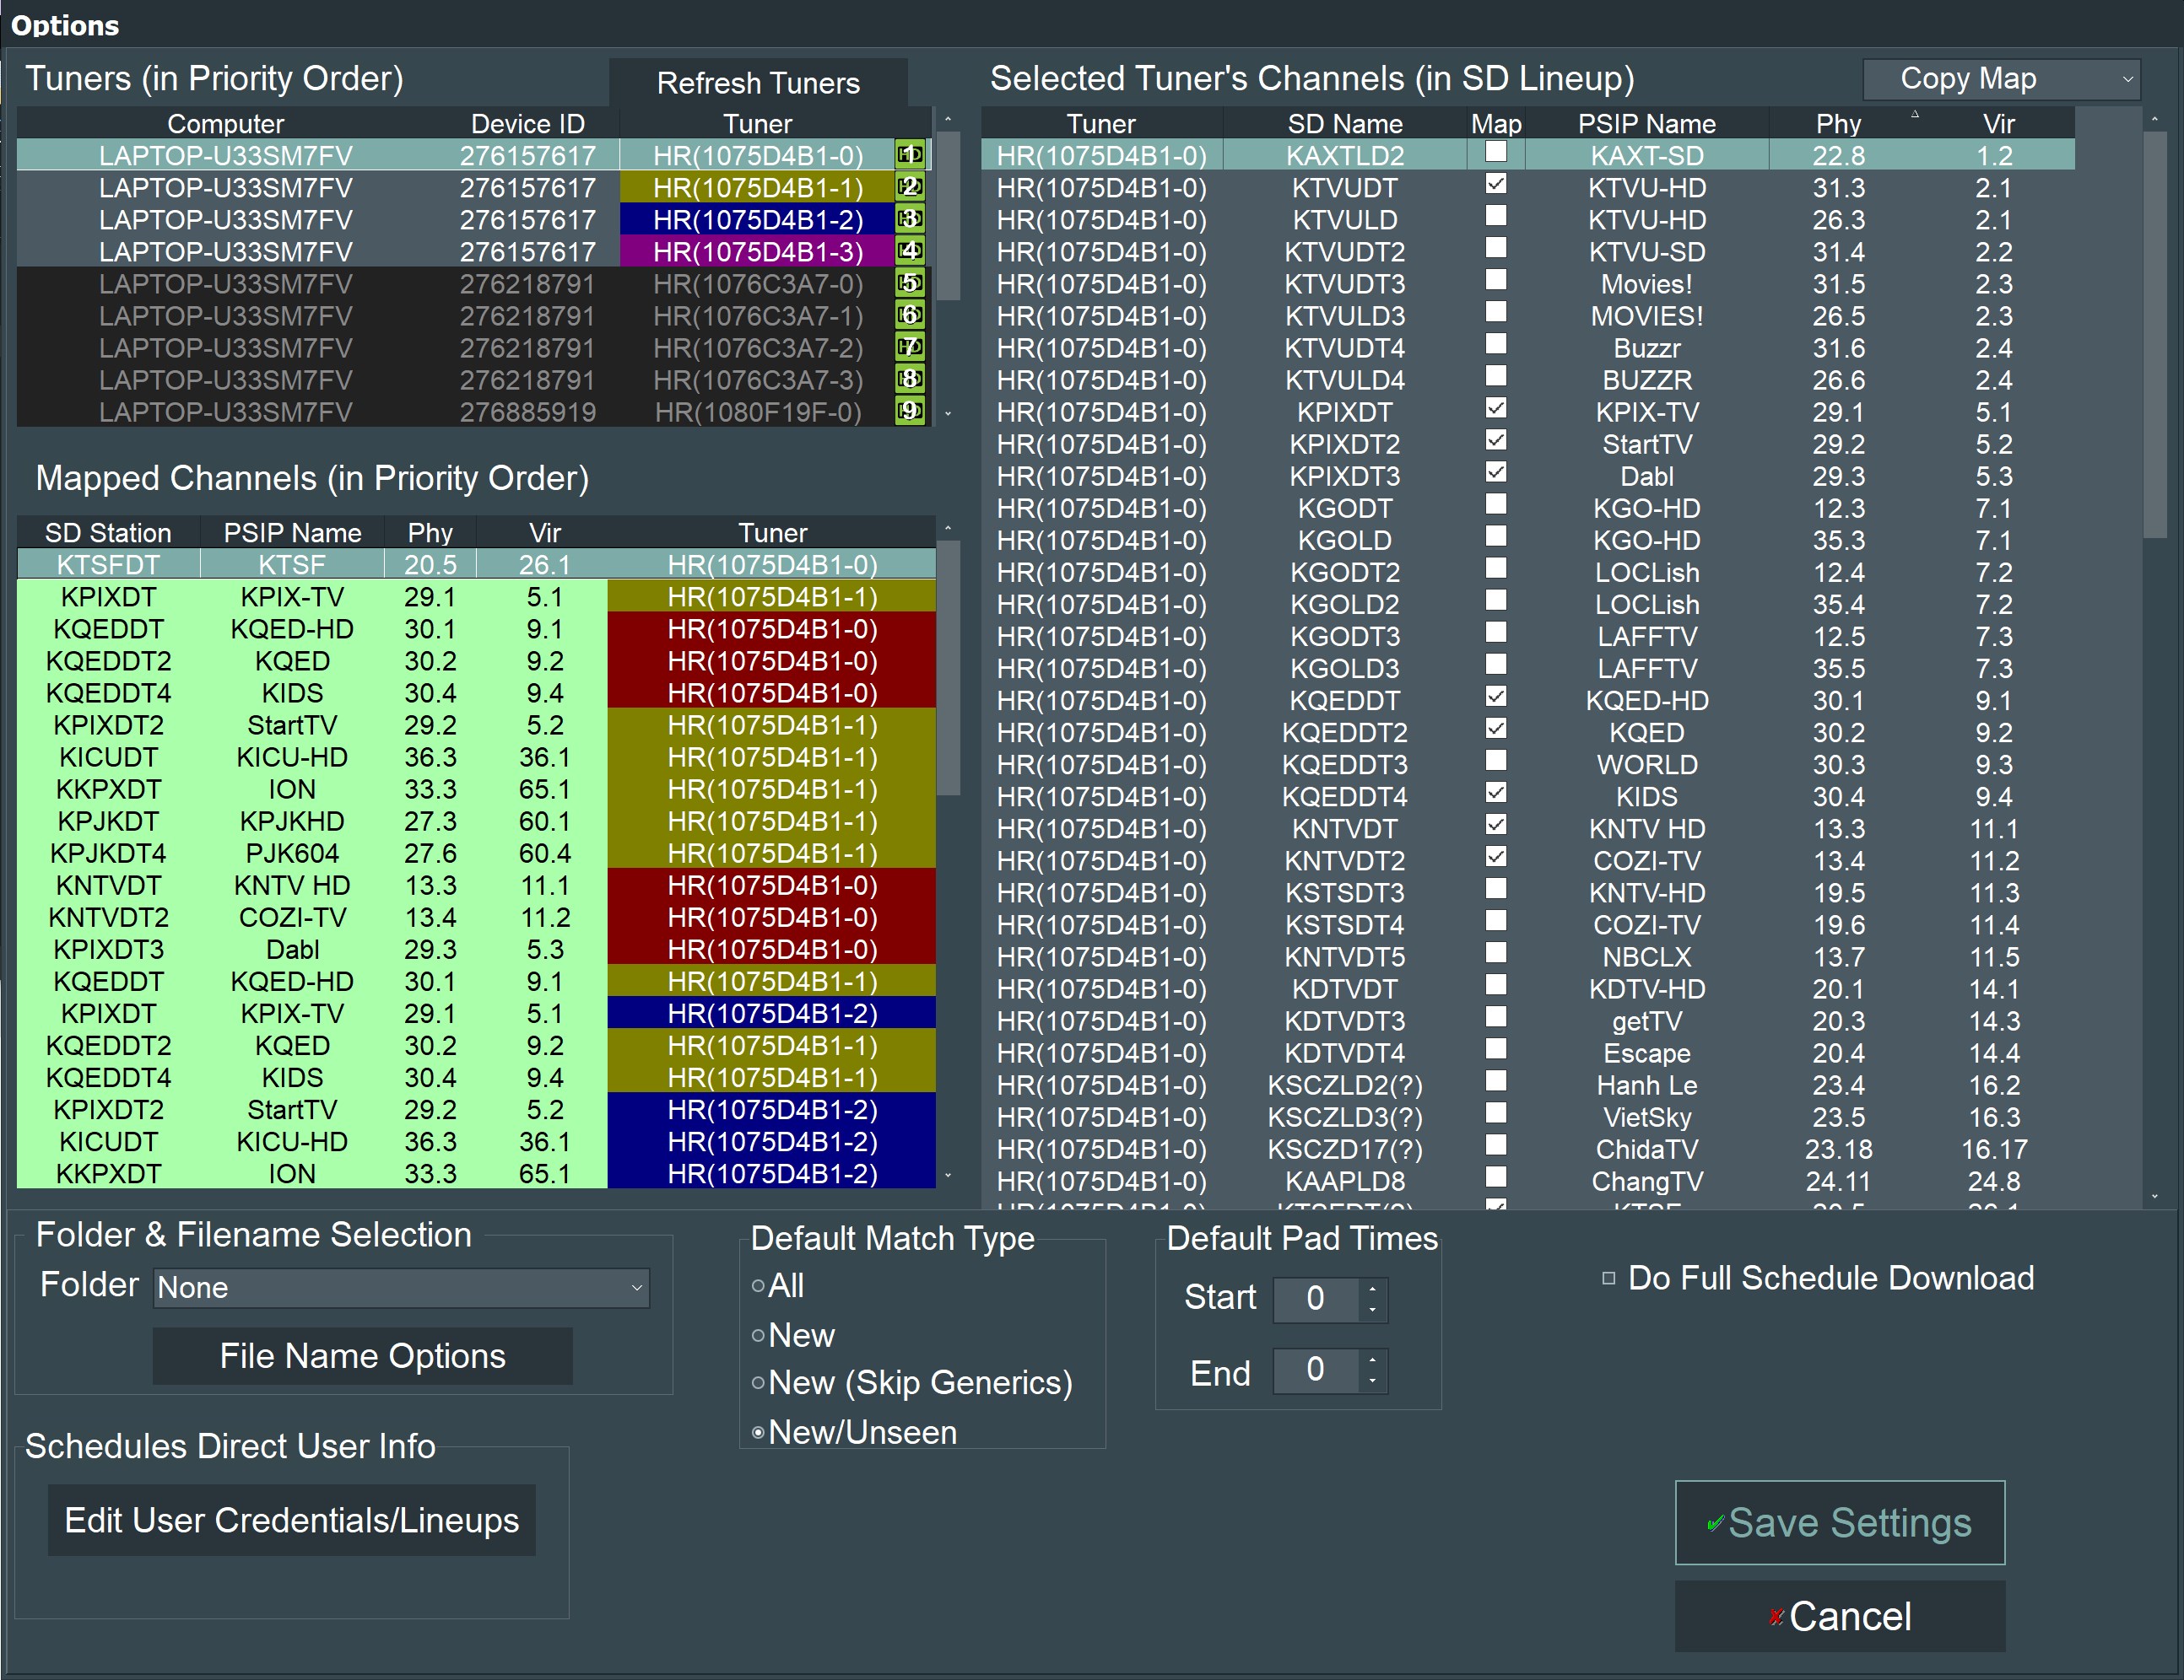Click the HD priority icon numbered 7

[x=909, y=347]
